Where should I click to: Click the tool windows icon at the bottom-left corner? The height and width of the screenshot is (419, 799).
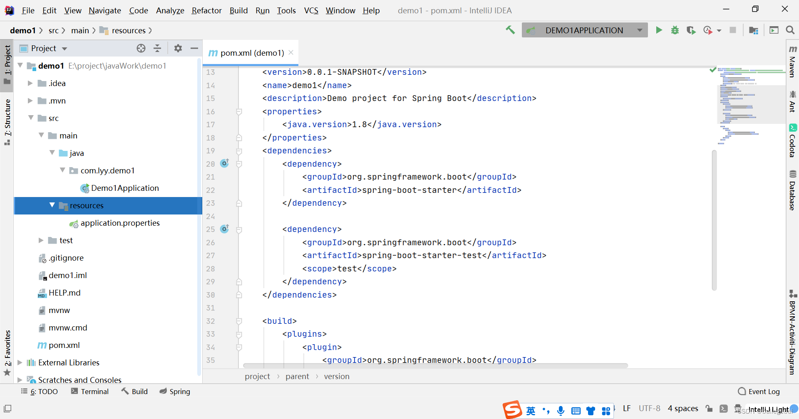7,408
